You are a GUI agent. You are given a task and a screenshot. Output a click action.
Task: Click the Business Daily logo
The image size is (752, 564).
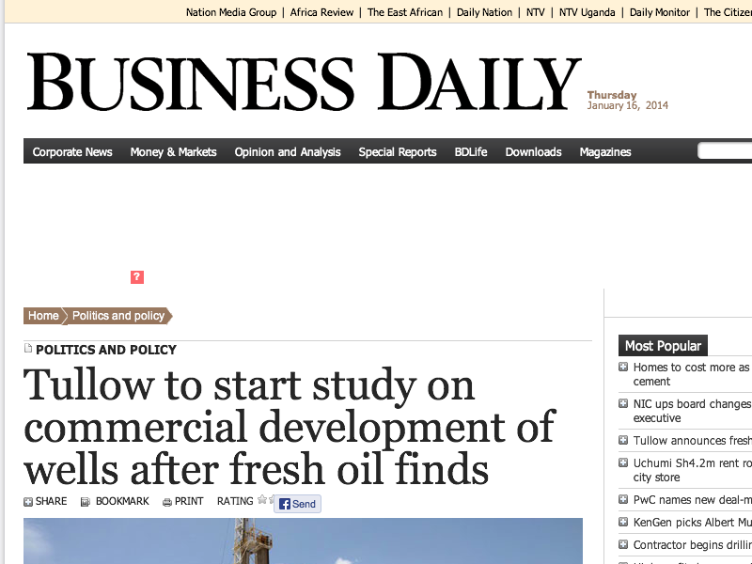click(304, 84)
